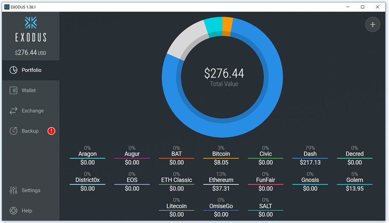The width and height of the screenshot is (389, 223).
Task: Select the ETH Classic asset
Action: (x=177, y=181)
